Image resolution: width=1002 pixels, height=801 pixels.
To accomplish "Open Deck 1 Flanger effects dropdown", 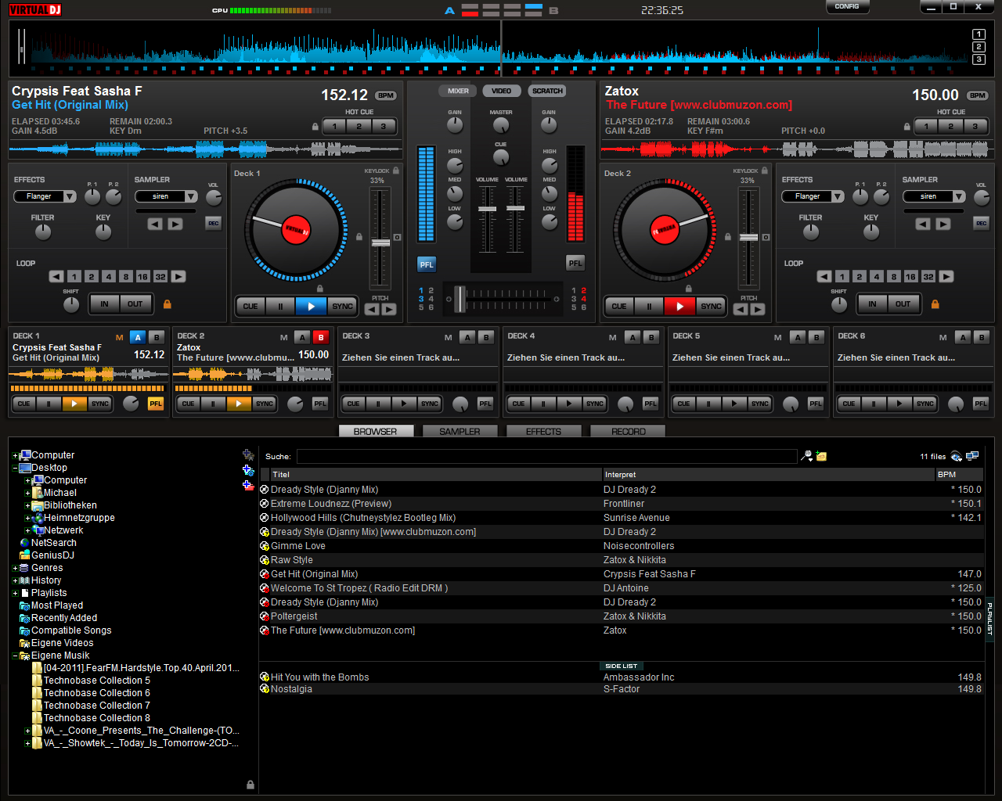I will [45, 196].
